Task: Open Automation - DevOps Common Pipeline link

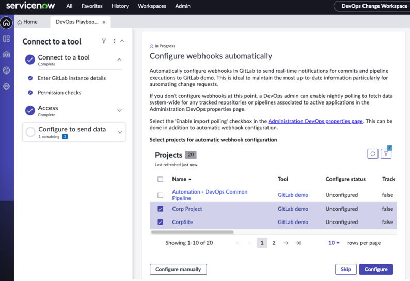Action: click(210, 195)
